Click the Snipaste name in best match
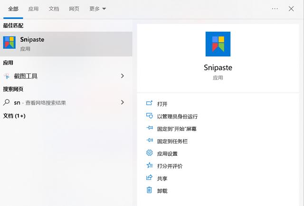 32,40
